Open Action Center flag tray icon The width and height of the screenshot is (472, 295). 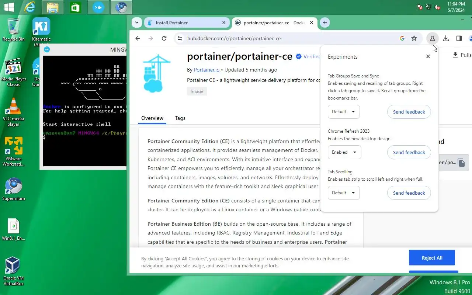pyautogui.click(x=420, y=7)
